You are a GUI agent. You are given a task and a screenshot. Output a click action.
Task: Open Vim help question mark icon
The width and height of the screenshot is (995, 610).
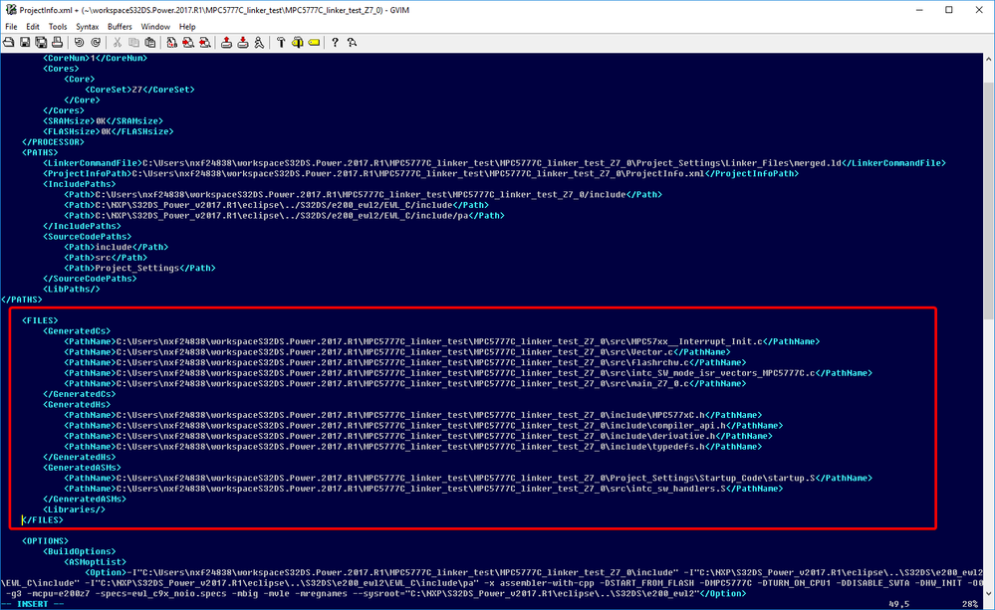336,43
